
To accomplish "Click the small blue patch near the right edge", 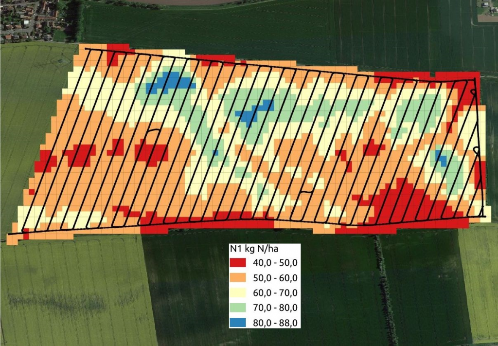I will point(441,157).
